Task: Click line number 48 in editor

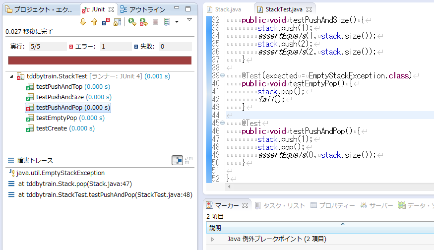Action: click(216, 147)
